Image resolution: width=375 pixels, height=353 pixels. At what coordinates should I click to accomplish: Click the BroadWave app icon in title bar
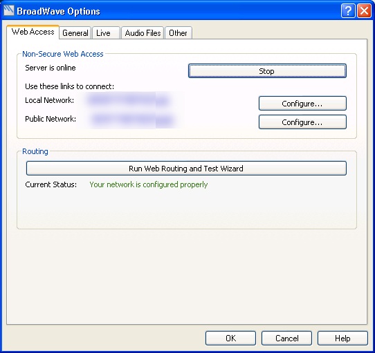(x=9, y=10)
